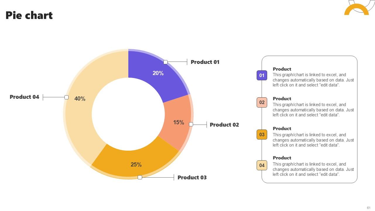375x211 pixels.
Task: Click the Product 01 chart label
Action: coord(205,62)
